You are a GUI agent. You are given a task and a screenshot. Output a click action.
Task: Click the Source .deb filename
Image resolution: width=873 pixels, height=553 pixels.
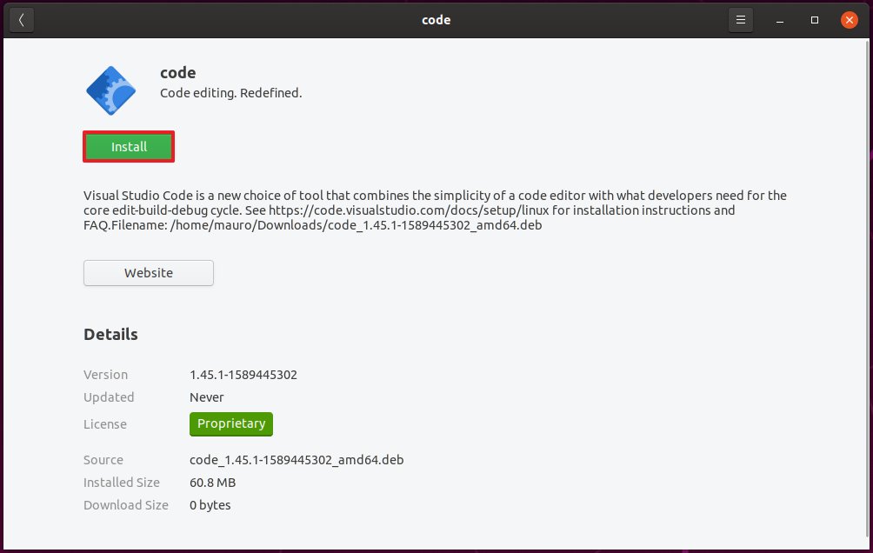tap(297, 460)
